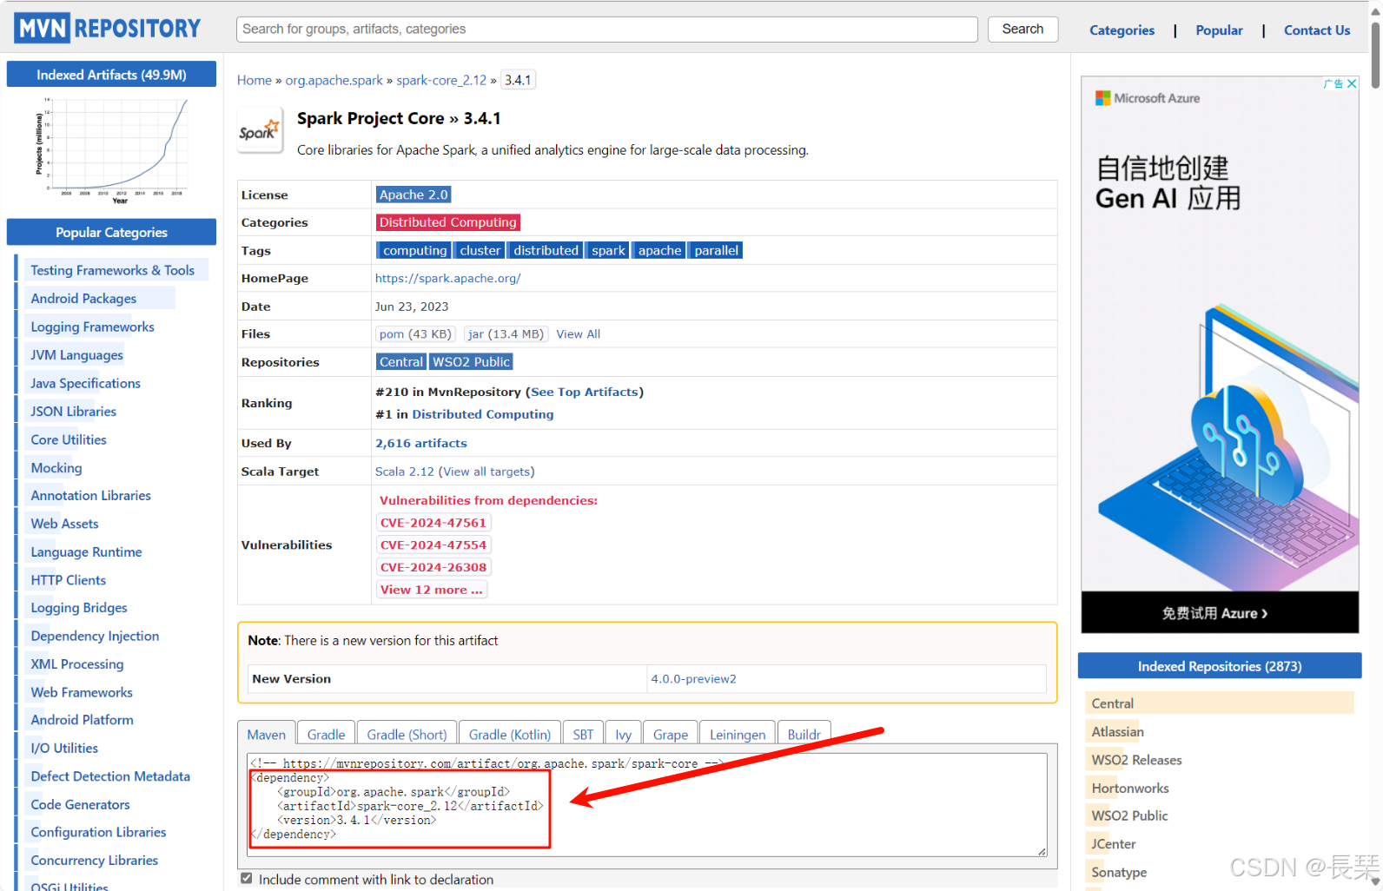The height and width of the screenshot is (891, 1383).
Task: Click View all targets link
Action: pos(486,472)
